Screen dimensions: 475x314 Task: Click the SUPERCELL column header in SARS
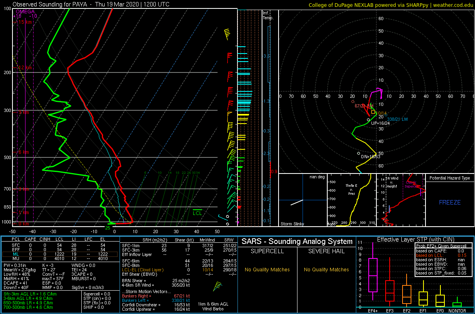click(267, 251)
